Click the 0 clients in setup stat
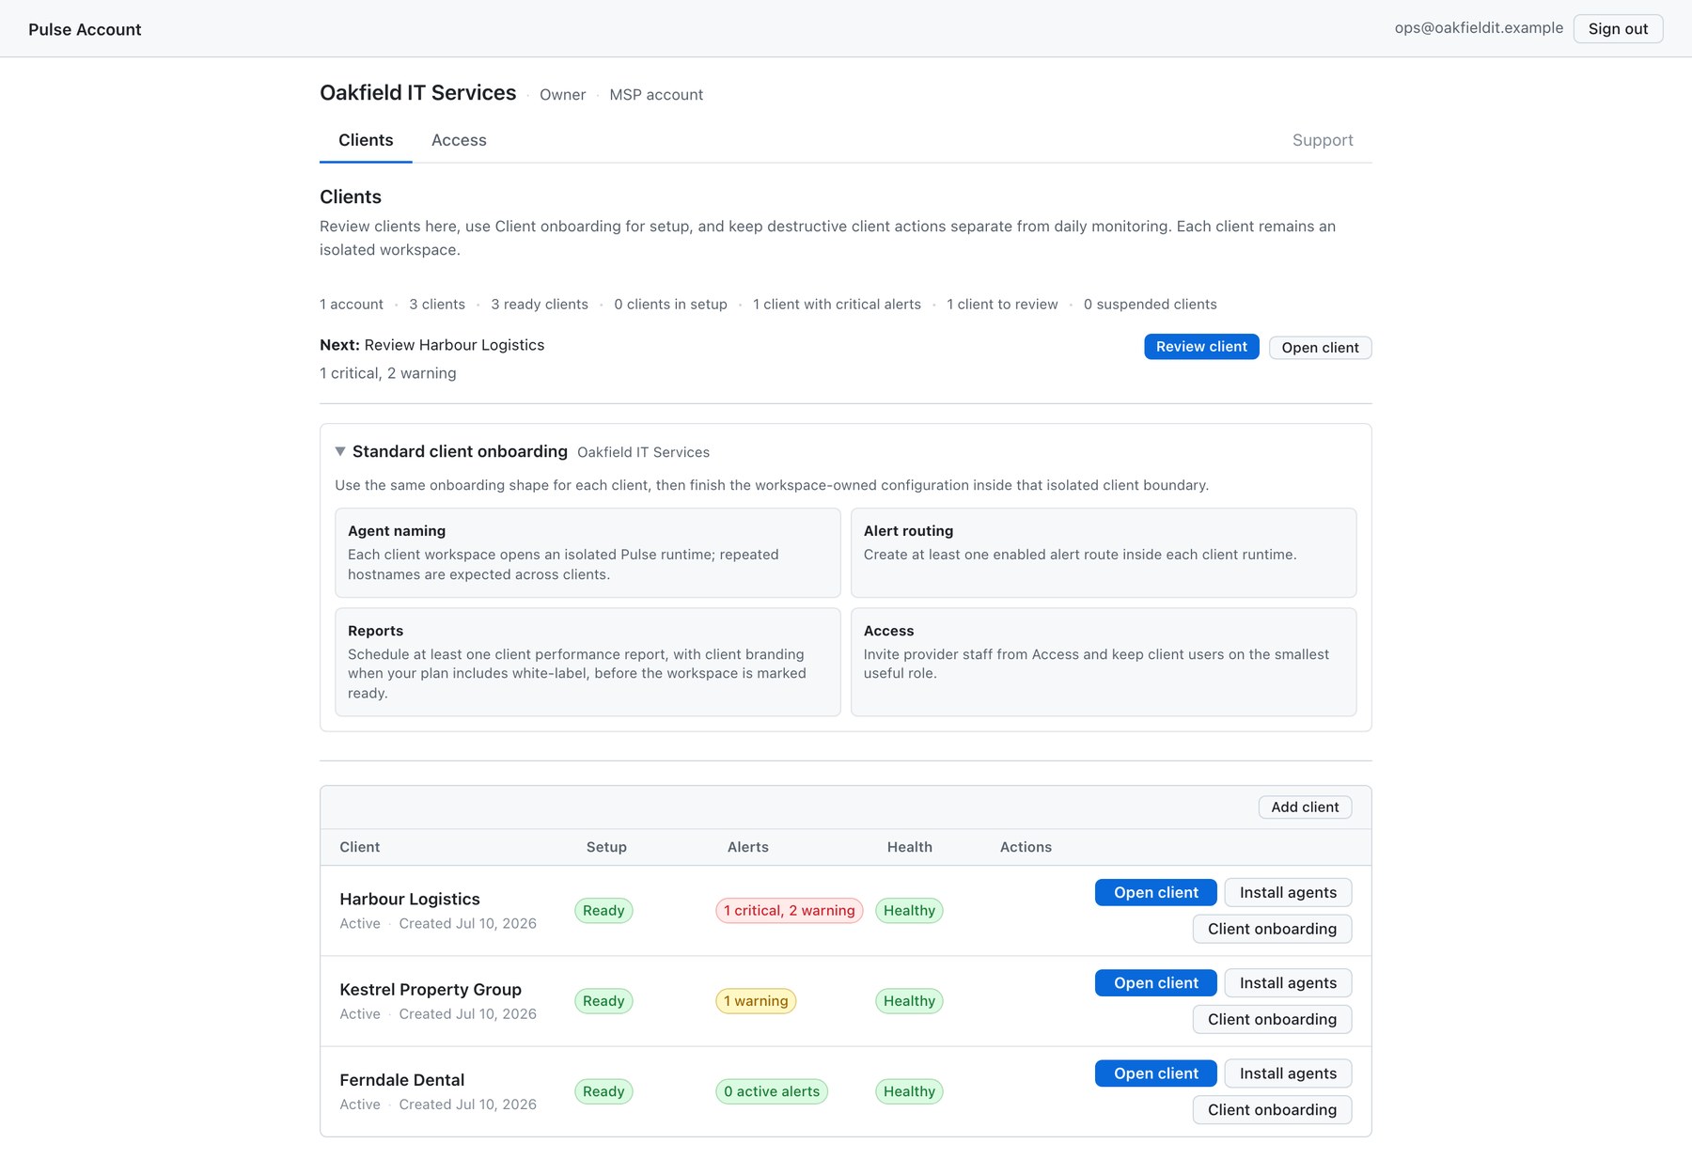 click(670, 305)
